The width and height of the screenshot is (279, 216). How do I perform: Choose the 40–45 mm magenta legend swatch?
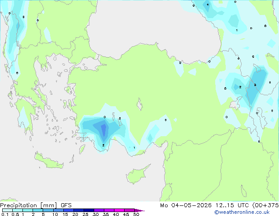tap(119, 210)
